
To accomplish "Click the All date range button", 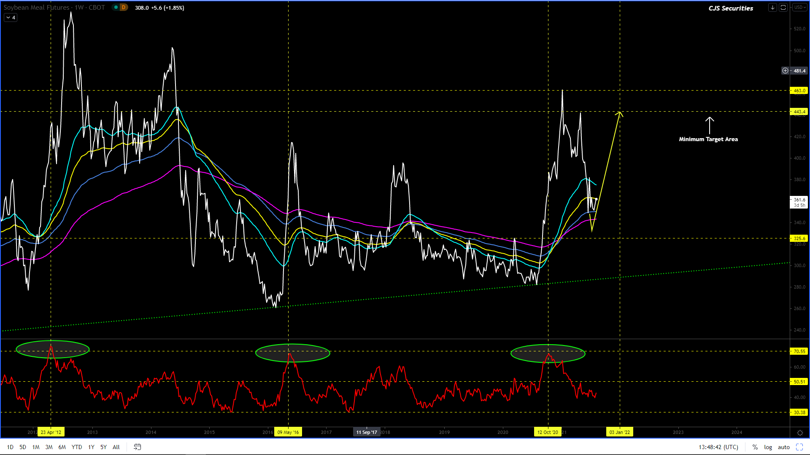I will pos(116,447).
